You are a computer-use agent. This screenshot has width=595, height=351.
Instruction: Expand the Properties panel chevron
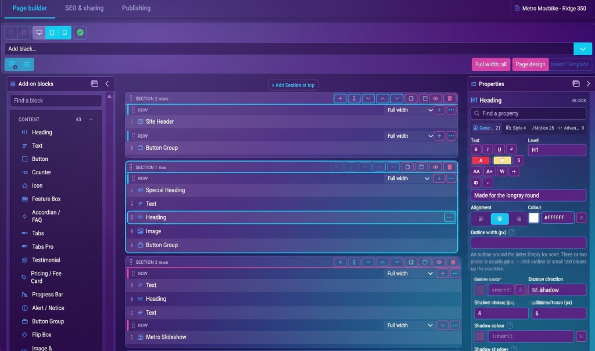[588, 84]
